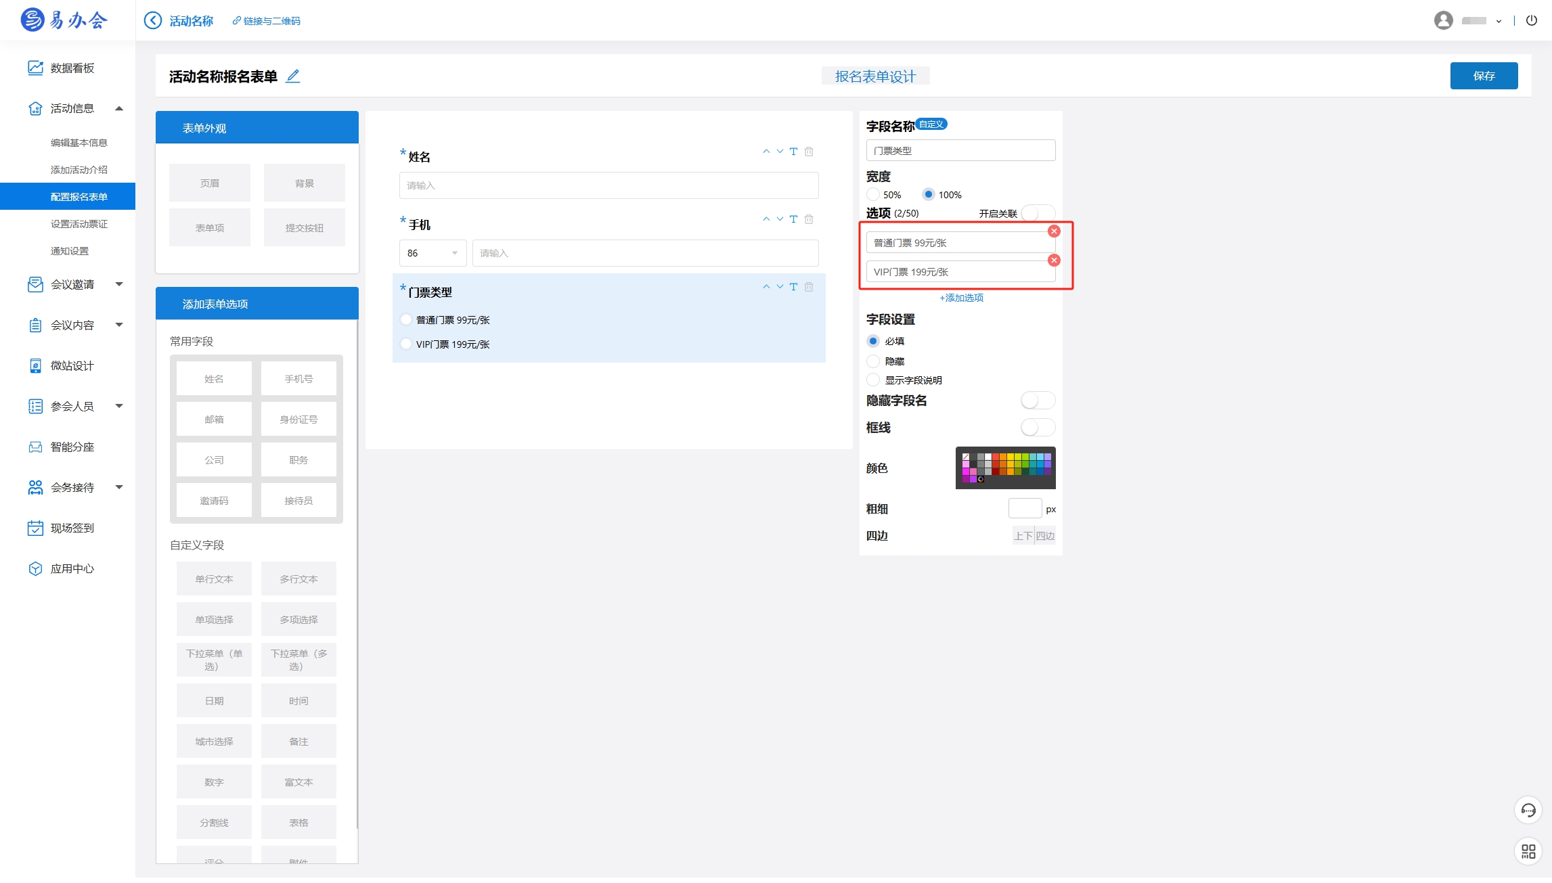Click the back arrow next to 活动名称
This screenshot has width=1552, height=883.
click(153, 20)
